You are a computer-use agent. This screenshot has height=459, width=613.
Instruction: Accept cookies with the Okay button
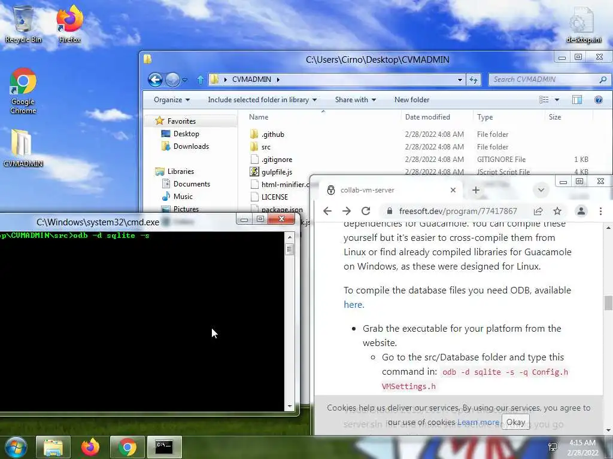point(515,423)
